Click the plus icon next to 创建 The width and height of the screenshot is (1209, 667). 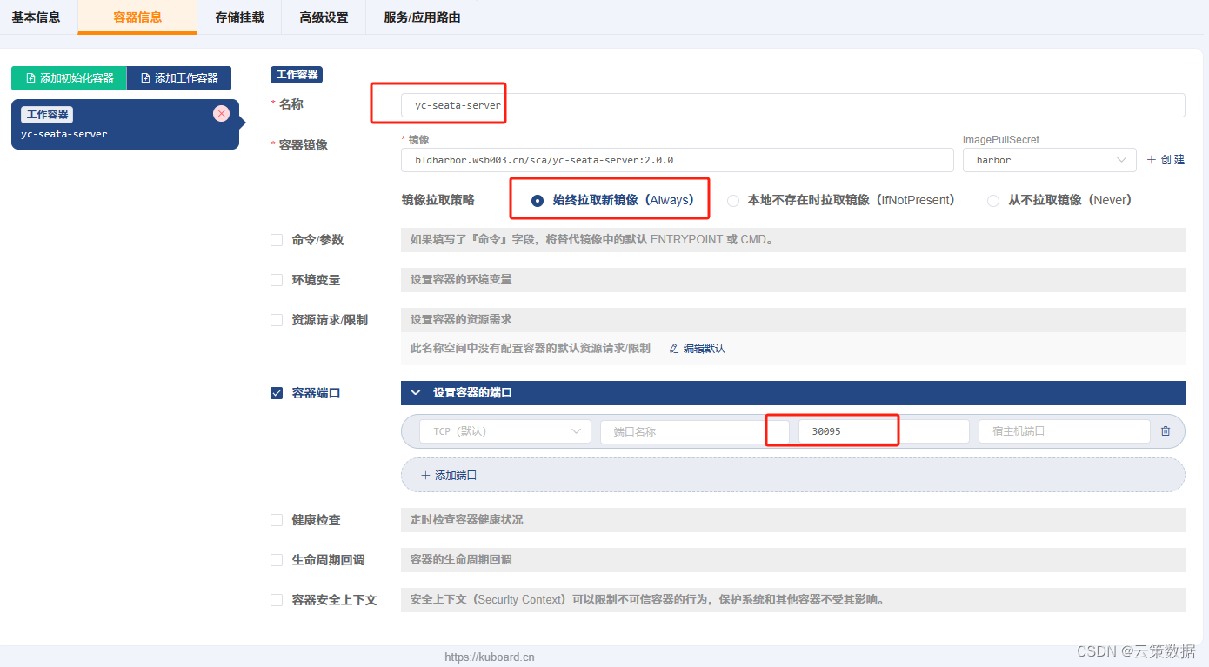(x=1151, y=159)
